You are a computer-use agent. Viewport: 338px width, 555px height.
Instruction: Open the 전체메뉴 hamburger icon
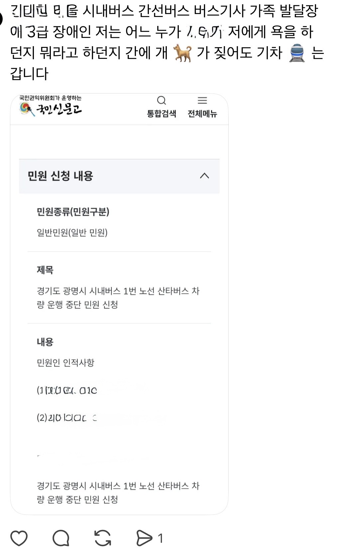pos(202,100)
